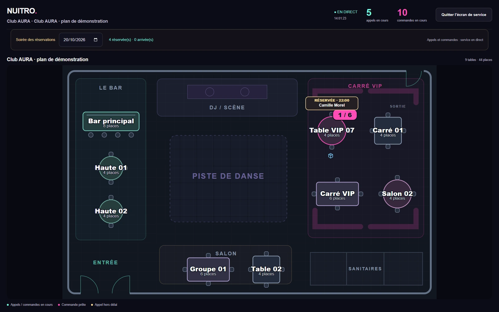Click the 10 commandes en cours counter
499x312 pixels.
tap(412, 15)
